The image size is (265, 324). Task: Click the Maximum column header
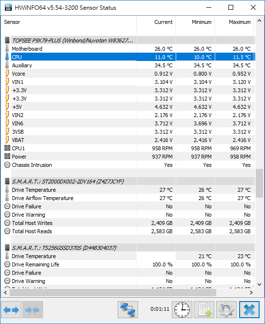[x=234, y=22]
